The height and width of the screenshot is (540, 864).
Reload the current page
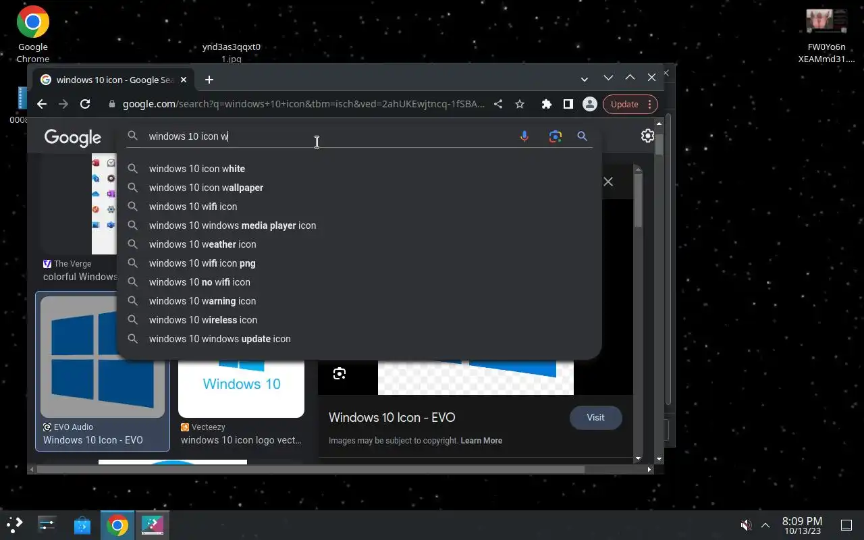tap(85, 104)
